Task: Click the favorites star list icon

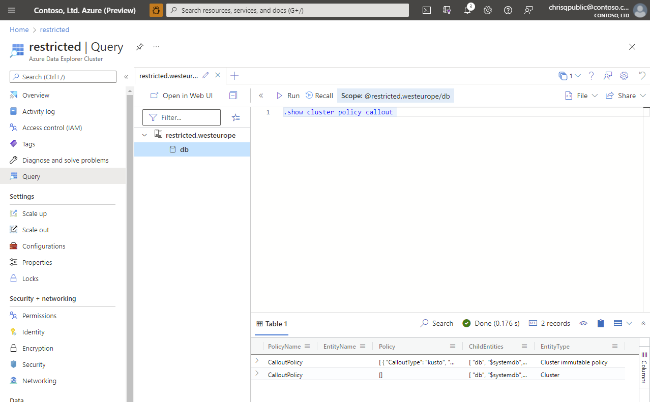Action: pos(235,117)
